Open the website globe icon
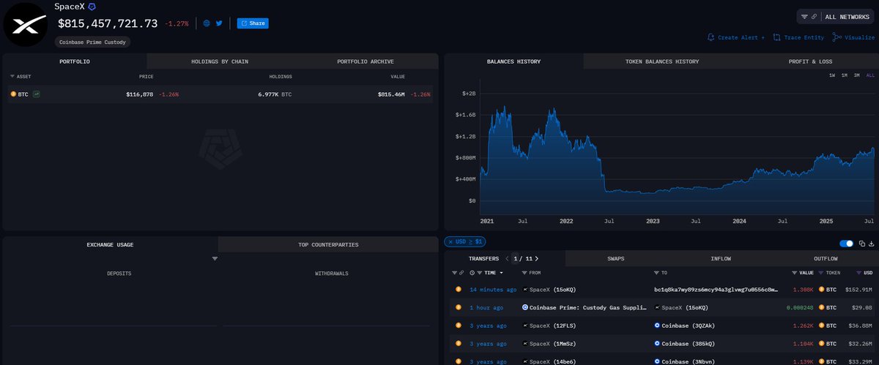 [x=207, y=23]
